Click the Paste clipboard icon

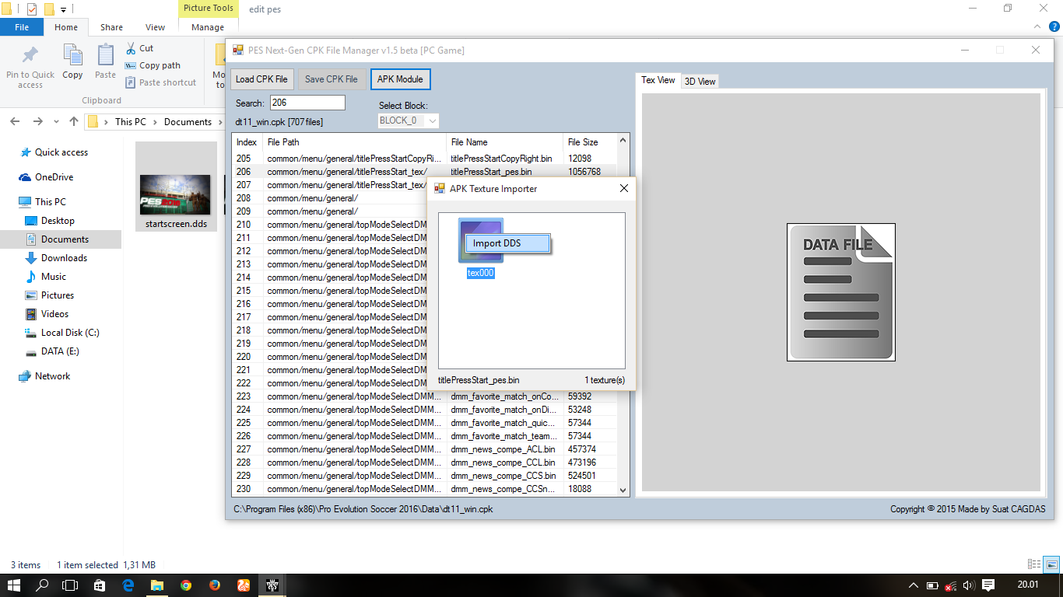(105, 56)
